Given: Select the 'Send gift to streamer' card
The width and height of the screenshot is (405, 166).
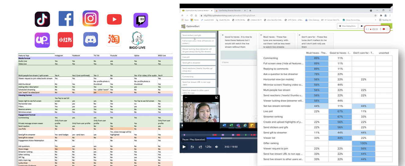Looking at the screenshot, I should pos(198,63).
